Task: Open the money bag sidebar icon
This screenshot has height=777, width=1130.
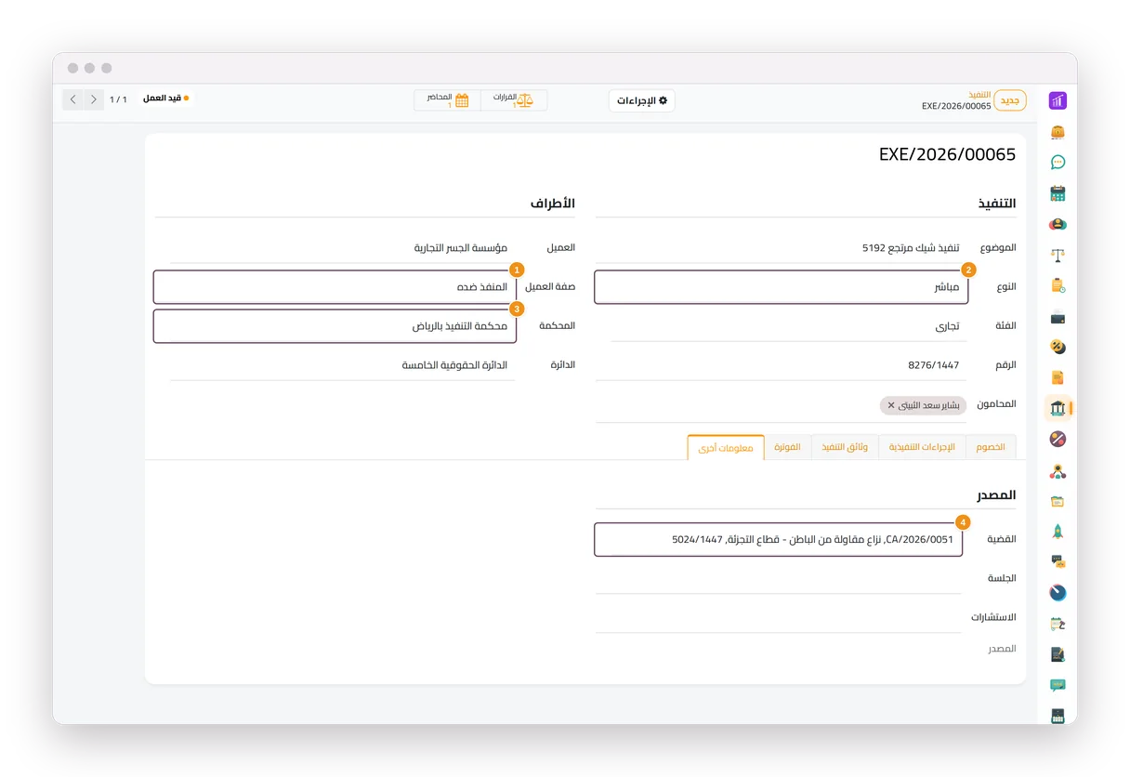Action: (1058, 132)
